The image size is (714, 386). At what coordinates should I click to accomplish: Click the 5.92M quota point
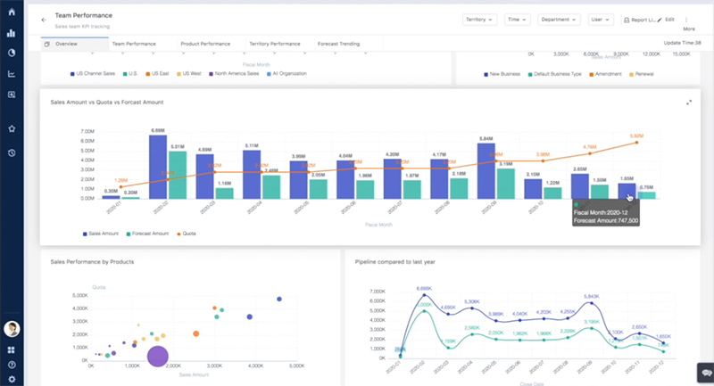click(636, 143)
